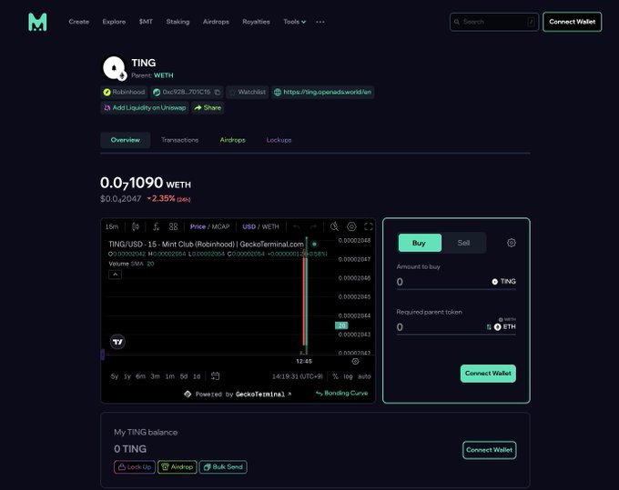The image size is (619, 490).
Task: Expand the Tools menu
Action: point(295,22)
